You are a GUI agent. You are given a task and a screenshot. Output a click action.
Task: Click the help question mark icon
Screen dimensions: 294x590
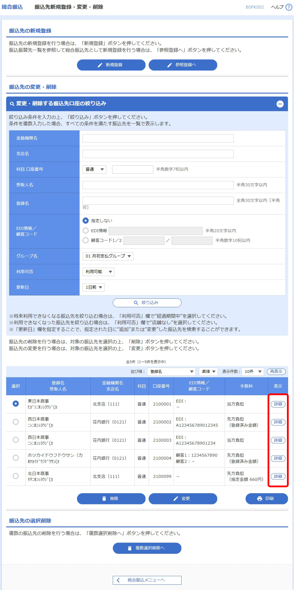point(289,7)
